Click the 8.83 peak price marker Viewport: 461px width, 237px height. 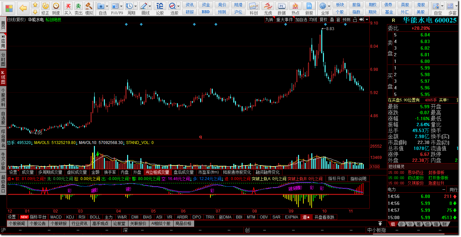point(330,29)
